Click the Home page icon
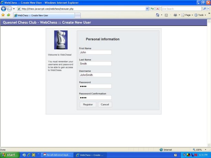This screenshot has height=158, width=211. 158,15
